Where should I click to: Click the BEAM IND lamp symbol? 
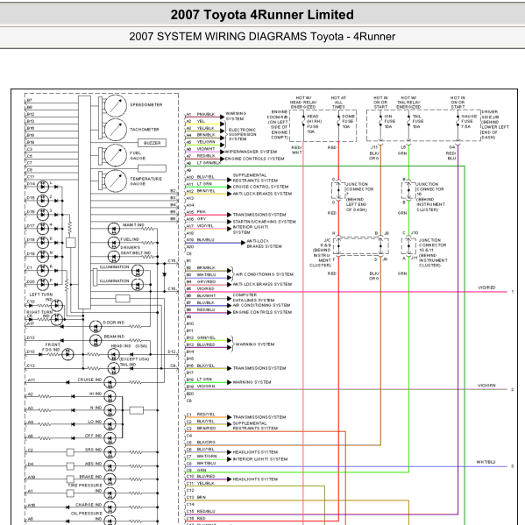(x=96, y=341)
